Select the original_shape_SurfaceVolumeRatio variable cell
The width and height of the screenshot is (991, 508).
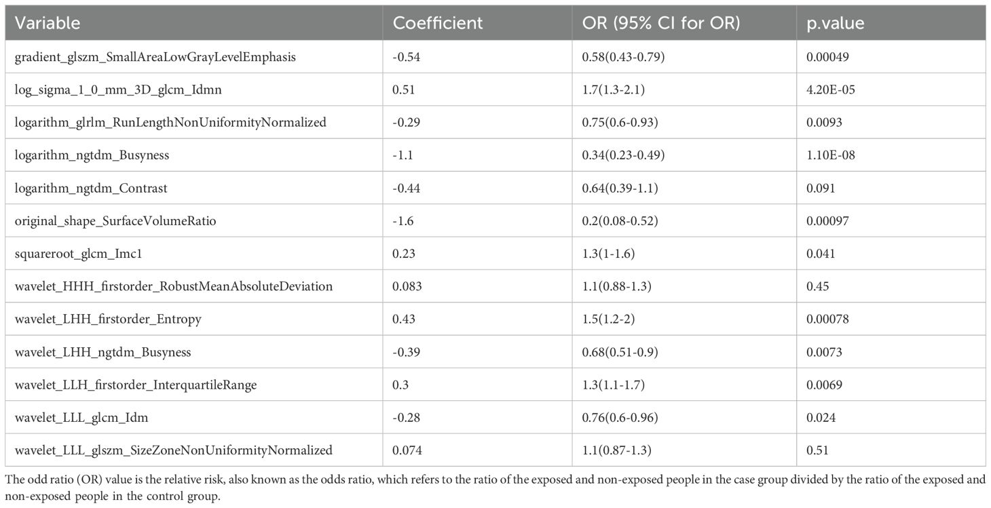115,220
